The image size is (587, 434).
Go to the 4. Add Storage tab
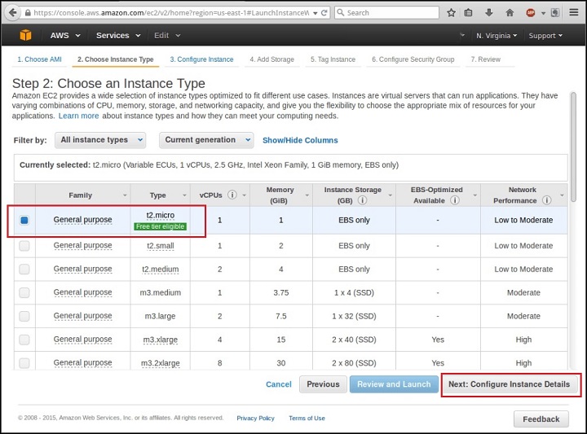[x=271, y=59]
